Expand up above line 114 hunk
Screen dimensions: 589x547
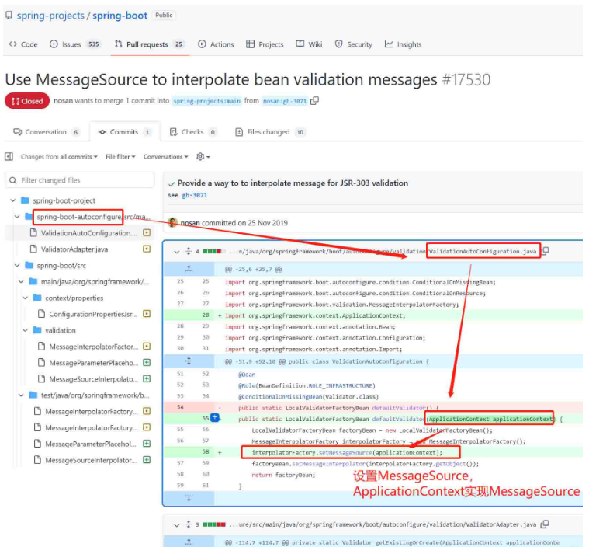click(x=189, y=542)
